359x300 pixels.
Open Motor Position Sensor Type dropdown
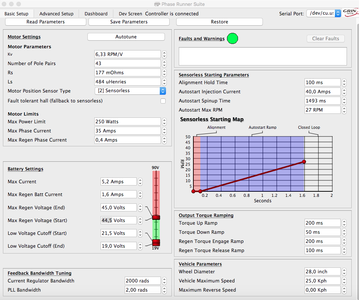click(x=130, y=91)
